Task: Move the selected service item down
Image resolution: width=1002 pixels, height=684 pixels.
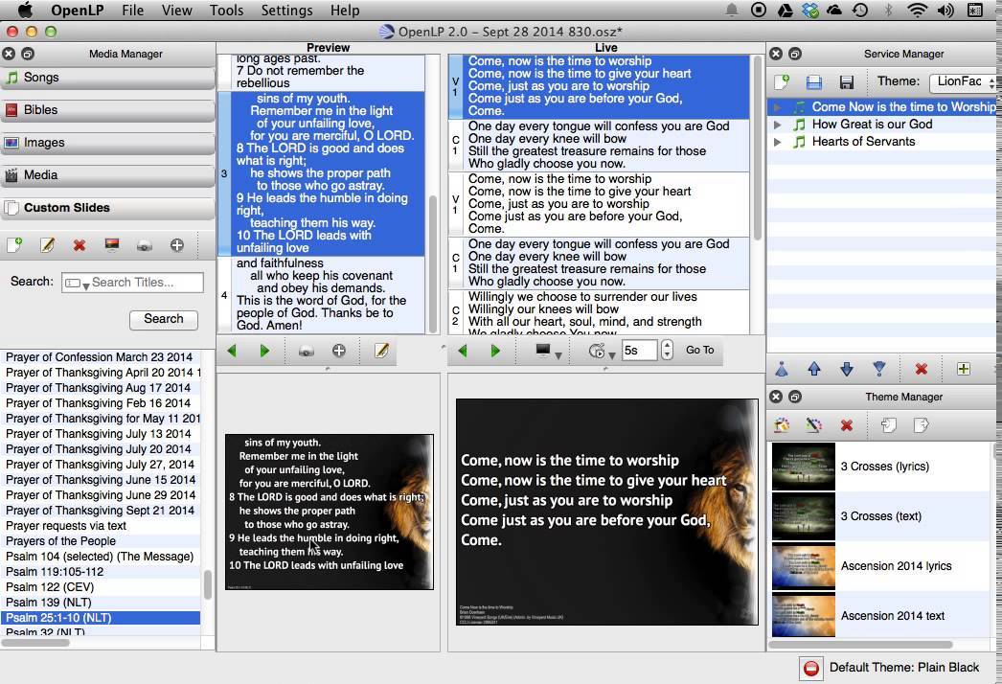Action: [846, 369]
